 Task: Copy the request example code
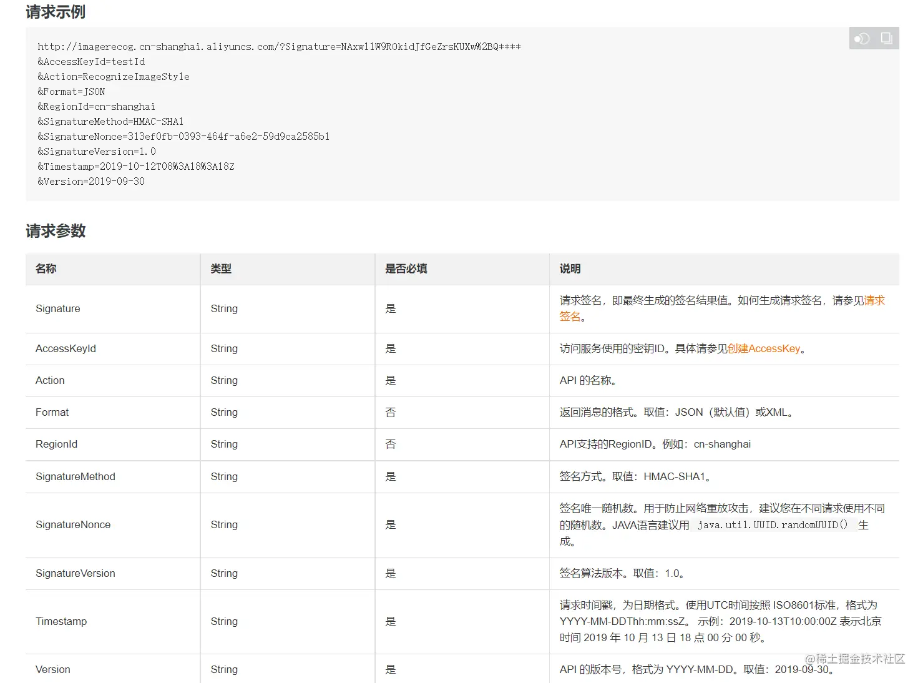coord(886,38)
